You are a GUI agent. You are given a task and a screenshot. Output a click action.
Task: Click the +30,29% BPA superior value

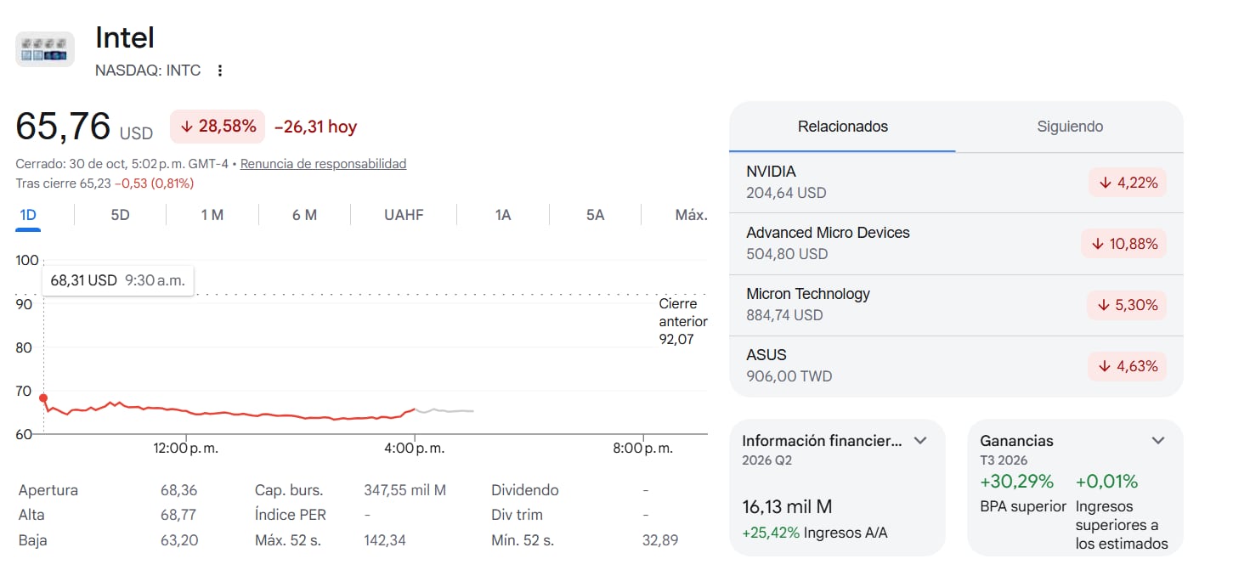point(1017,482)
